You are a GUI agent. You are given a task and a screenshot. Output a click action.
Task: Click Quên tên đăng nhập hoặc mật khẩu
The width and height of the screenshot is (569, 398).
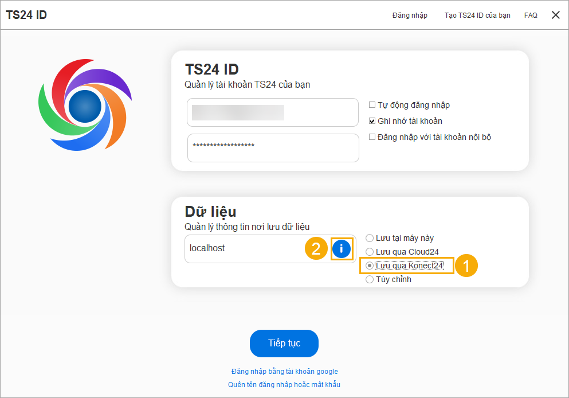(x=284, y=385)
